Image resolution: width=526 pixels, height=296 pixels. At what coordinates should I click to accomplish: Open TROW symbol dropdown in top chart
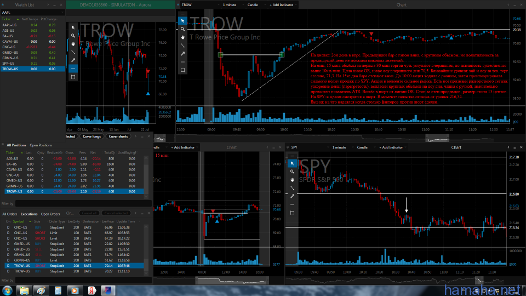(x=199, y=5)
